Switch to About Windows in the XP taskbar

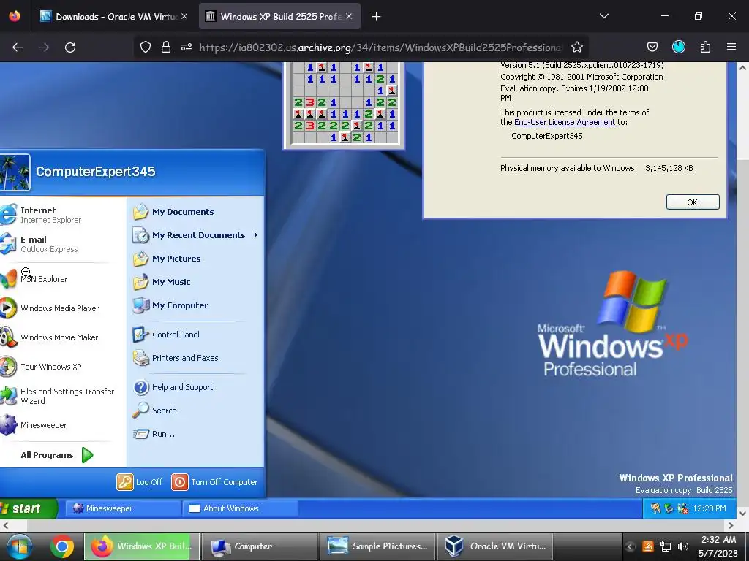241,508
